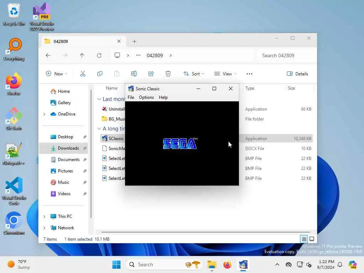The height and width of the screenshot is (273, 364).
Task: Open File Explorer from taskbar
Action: coord(212,264)
